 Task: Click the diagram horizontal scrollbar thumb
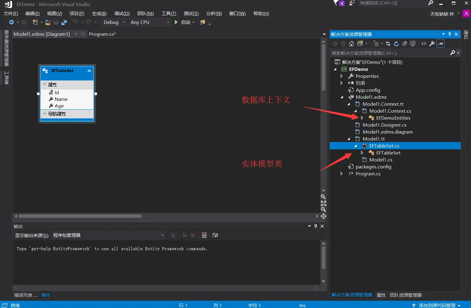[x=80, y=216]
